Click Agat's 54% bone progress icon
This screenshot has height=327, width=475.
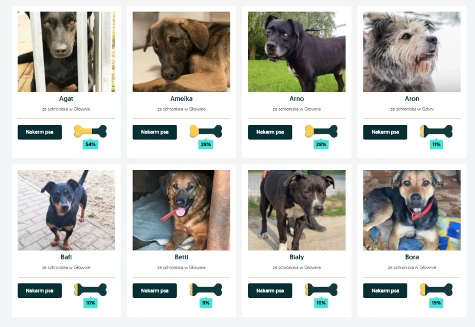[x=90, y=131]
